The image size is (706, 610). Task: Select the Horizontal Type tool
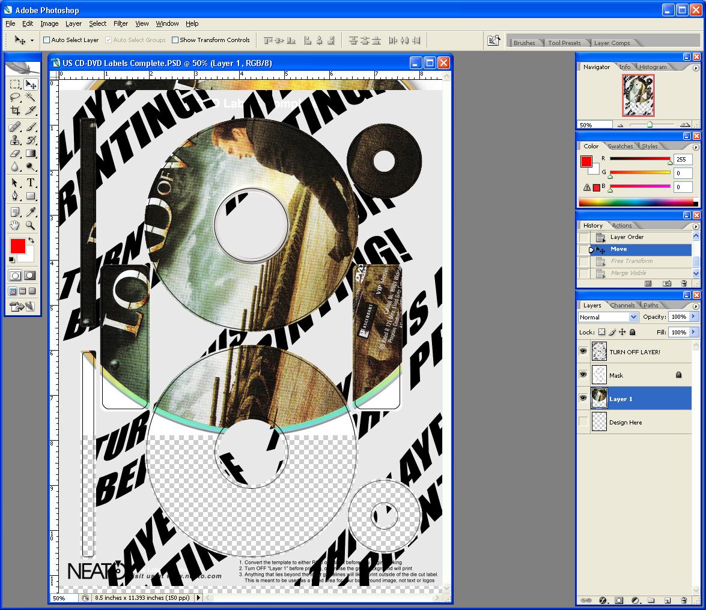(x=31, y=183)
